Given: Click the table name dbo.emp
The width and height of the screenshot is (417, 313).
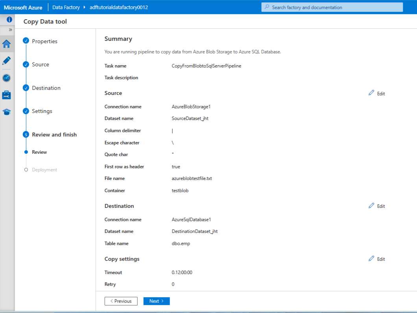Looking at the screenshot, I should click(x=181, y=244).
